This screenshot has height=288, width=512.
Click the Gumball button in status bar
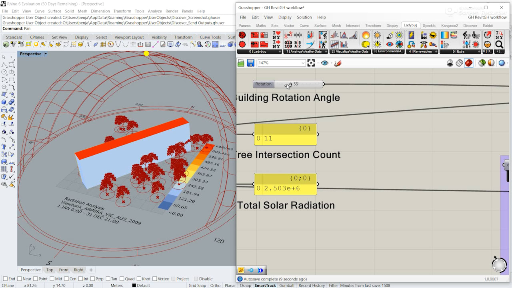click(x=286, y=285)
